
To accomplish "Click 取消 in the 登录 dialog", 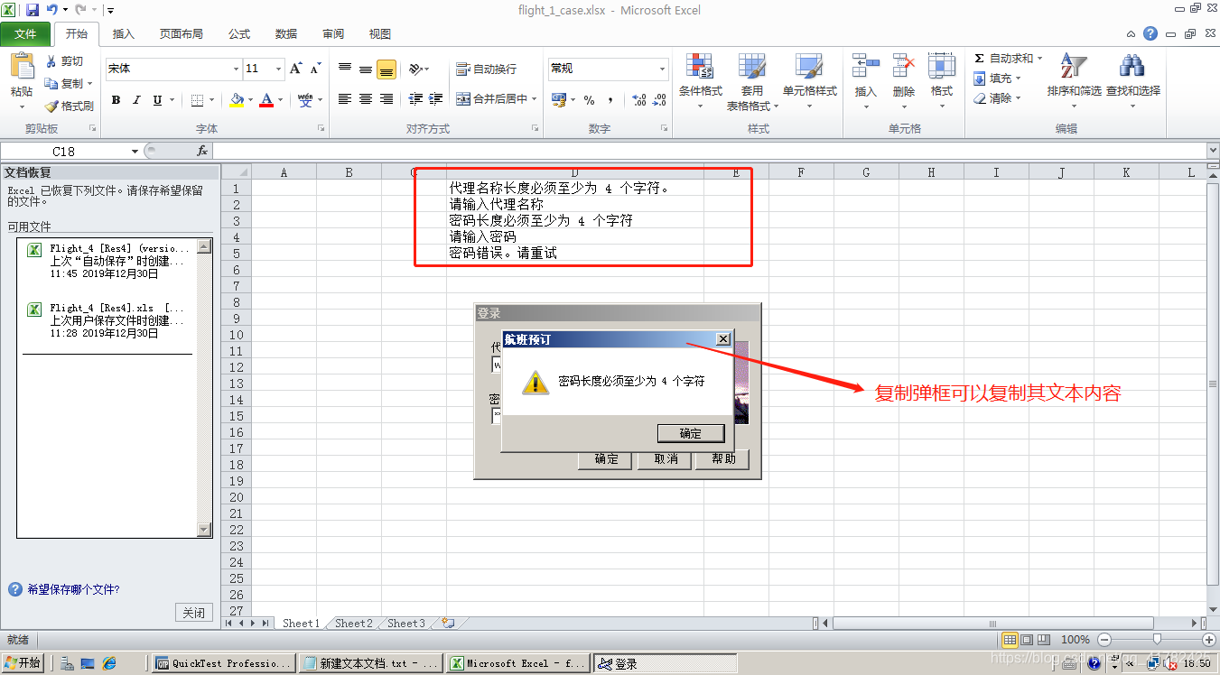I will (666, 458).
